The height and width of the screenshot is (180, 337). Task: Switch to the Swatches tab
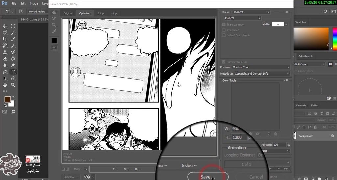coord(300,22)
